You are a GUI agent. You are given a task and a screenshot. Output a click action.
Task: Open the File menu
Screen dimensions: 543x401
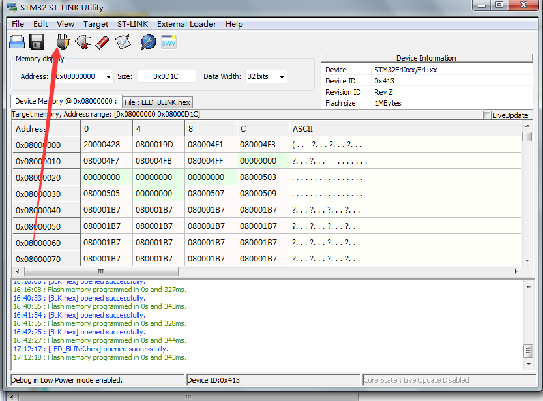(18, 24)
